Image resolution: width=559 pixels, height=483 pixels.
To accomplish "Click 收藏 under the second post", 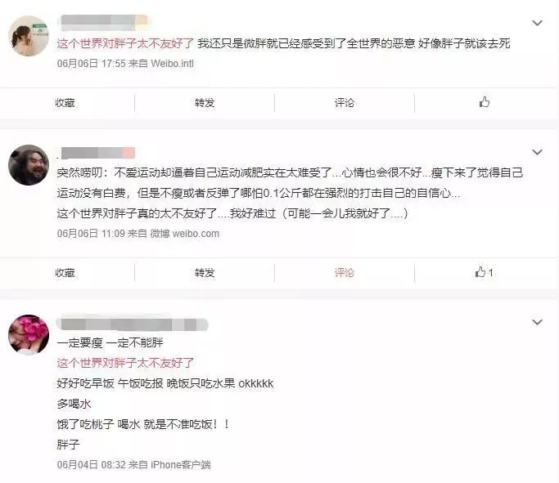I will pyautogui.click(x=65, y=273).
